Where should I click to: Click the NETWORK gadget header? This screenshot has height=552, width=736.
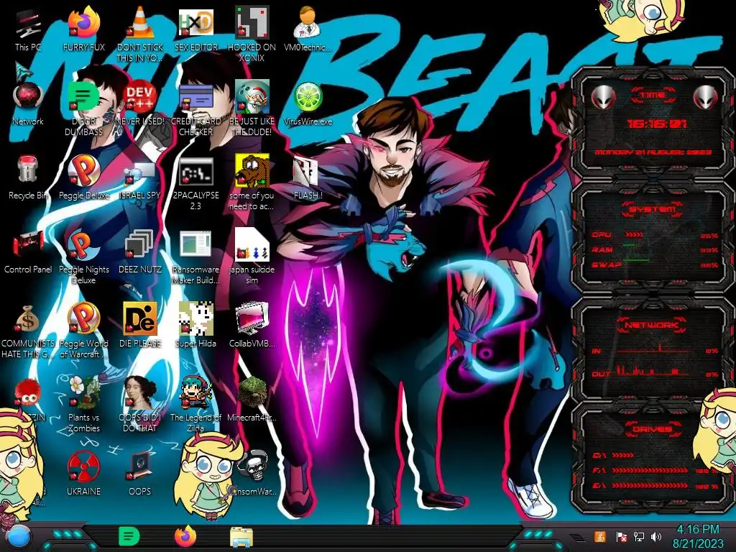653,325
